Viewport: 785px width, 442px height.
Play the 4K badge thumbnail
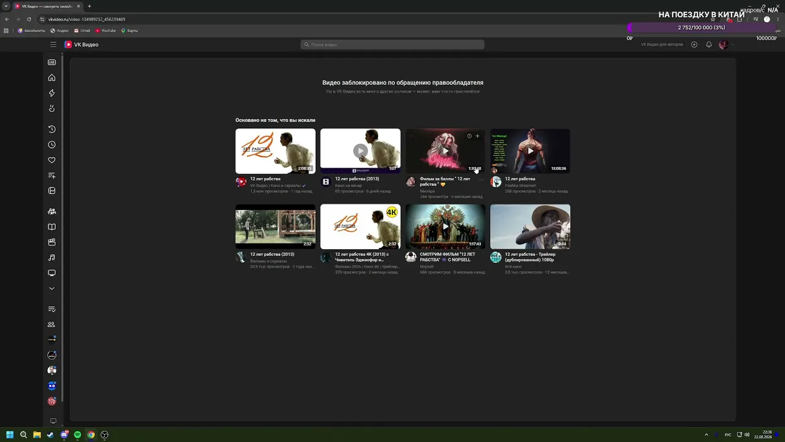pos(360,227)
